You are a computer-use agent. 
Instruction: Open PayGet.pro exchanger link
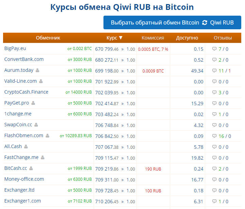pos(17,103)
